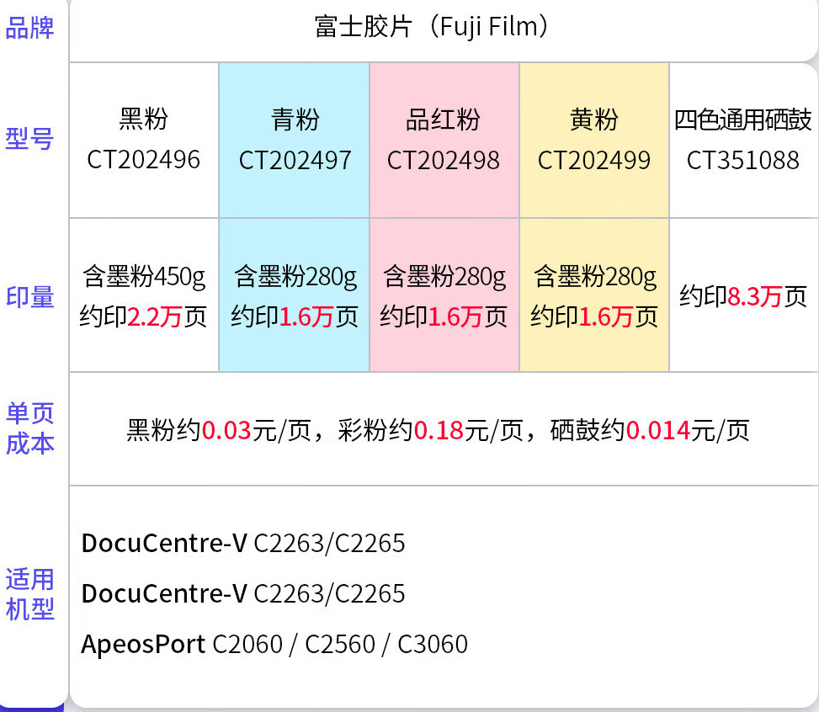Click the 约印8.3万页 drum yield cell
Screen dimensions: 819x712
(x=743, y=296)
